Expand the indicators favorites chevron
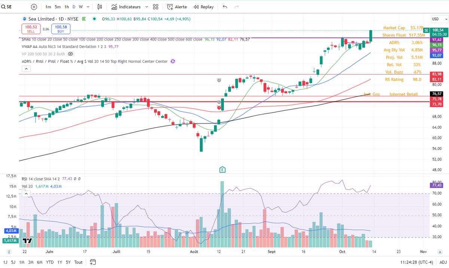The height and width of the screenshot is (268, 449). 146,7
